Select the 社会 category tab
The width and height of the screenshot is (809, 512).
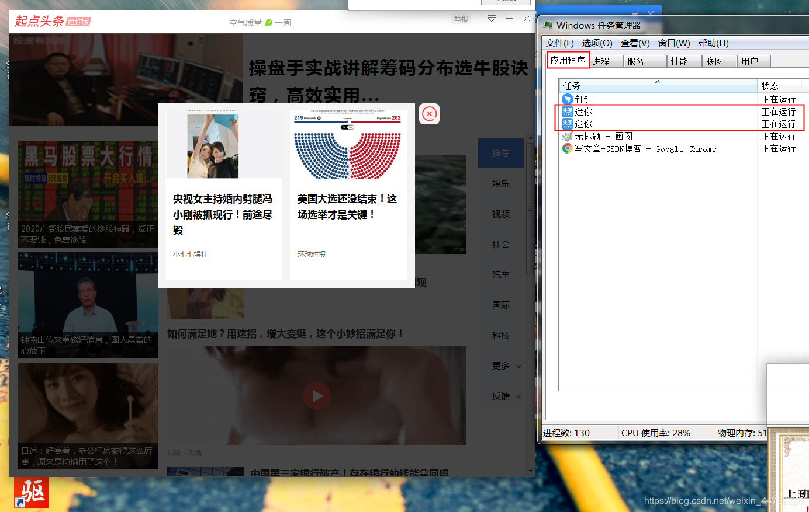coord(501,244)
